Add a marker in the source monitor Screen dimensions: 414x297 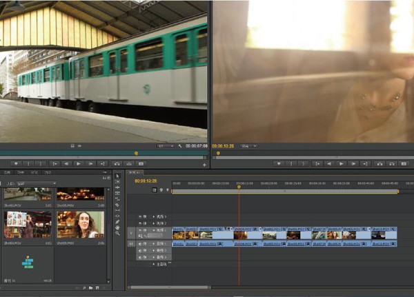click(16, 164)
